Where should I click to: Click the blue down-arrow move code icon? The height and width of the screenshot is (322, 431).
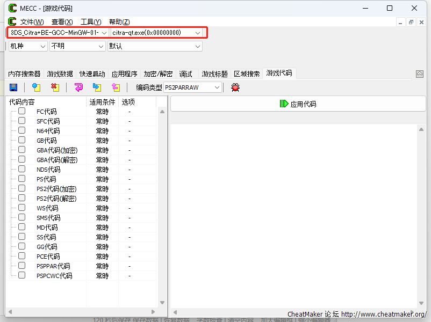[97, 87]
